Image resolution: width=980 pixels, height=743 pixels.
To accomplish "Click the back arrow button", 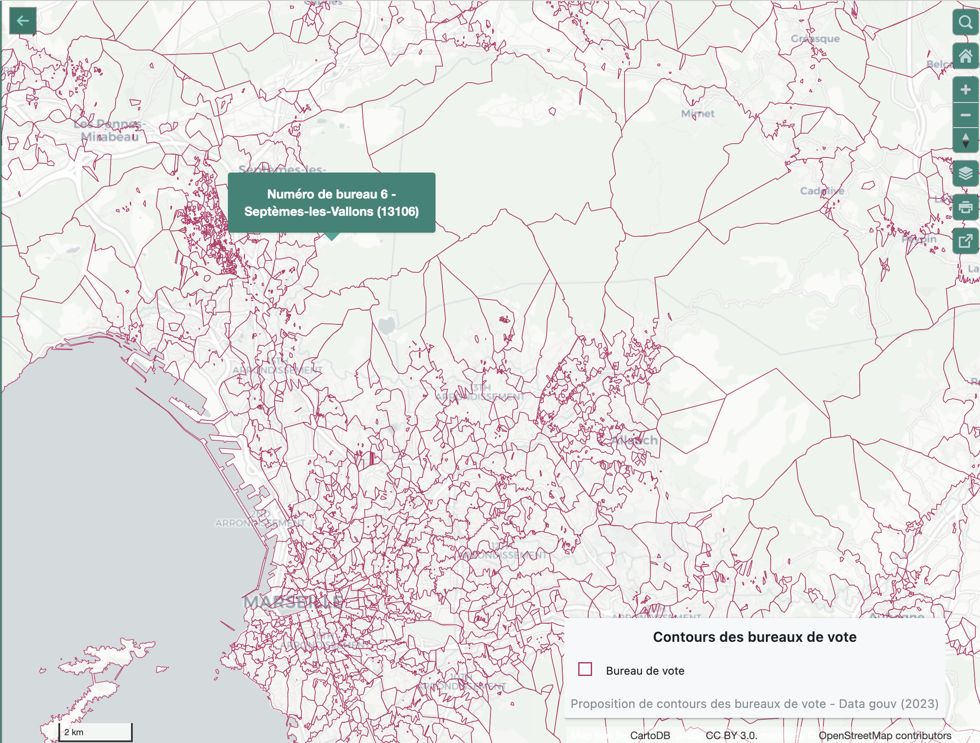I will 22,21.
